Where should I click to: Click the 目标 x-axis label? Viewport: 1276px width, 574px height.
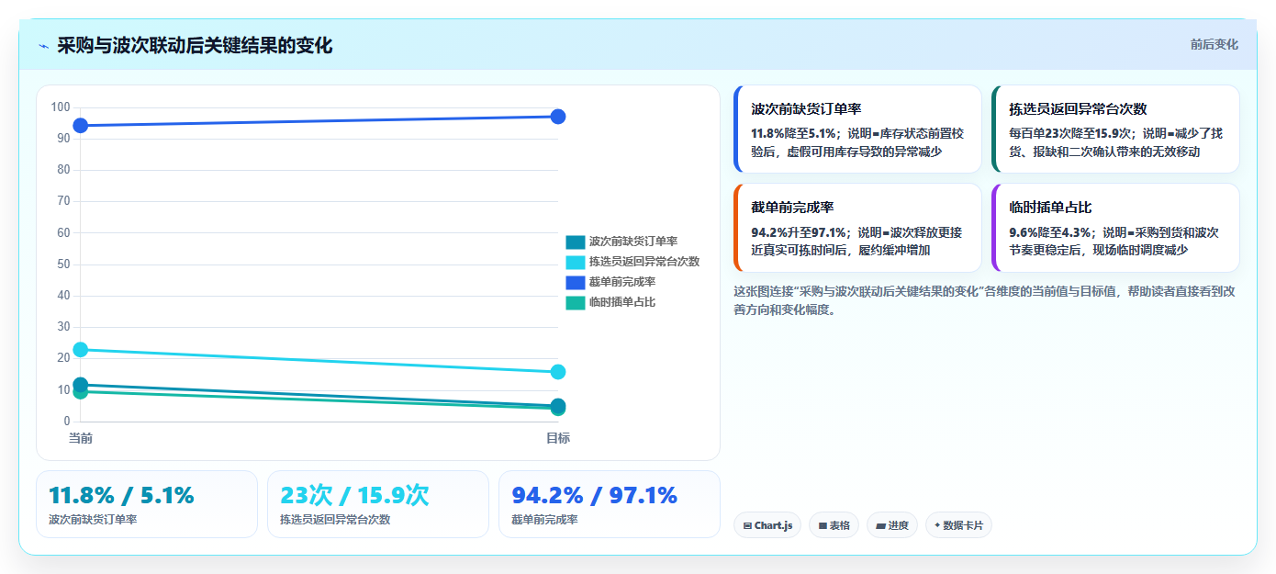point(558,438)
